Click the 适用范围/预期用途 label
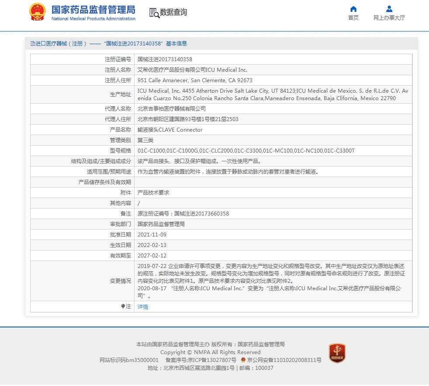Viewport: 429px width, 386px height. coord(109,172)
